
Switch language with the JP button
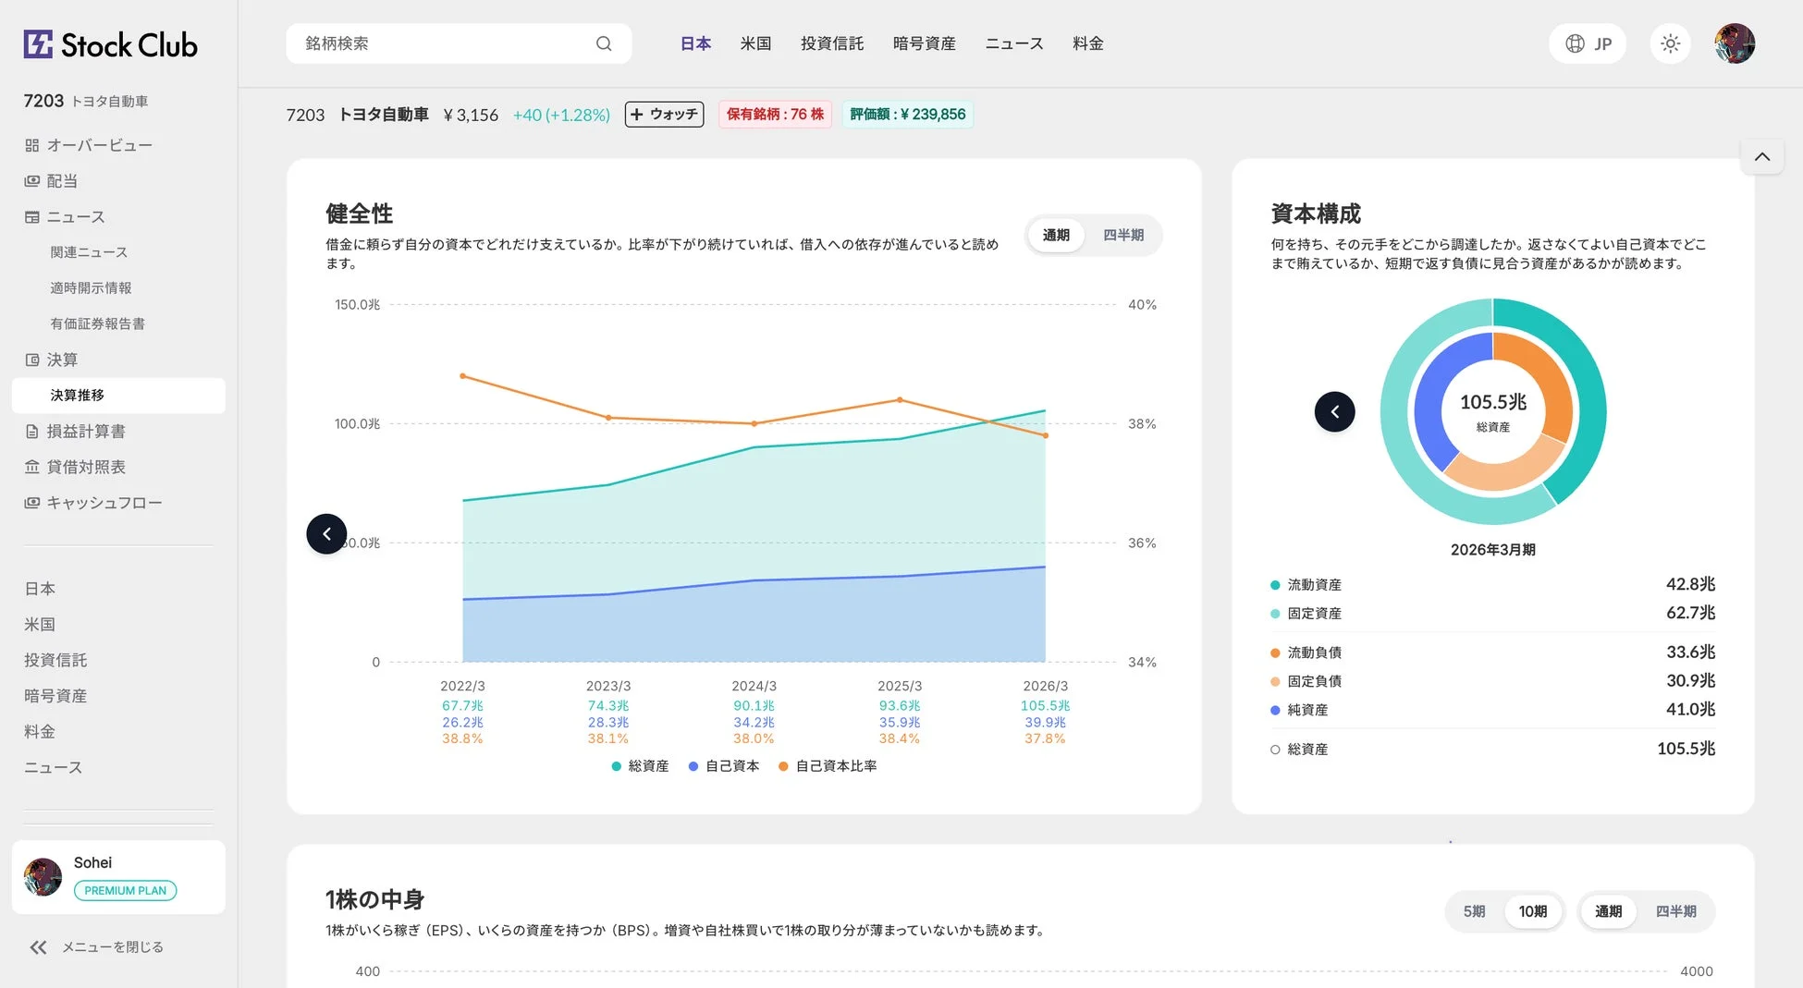[x=1588, y=43]
